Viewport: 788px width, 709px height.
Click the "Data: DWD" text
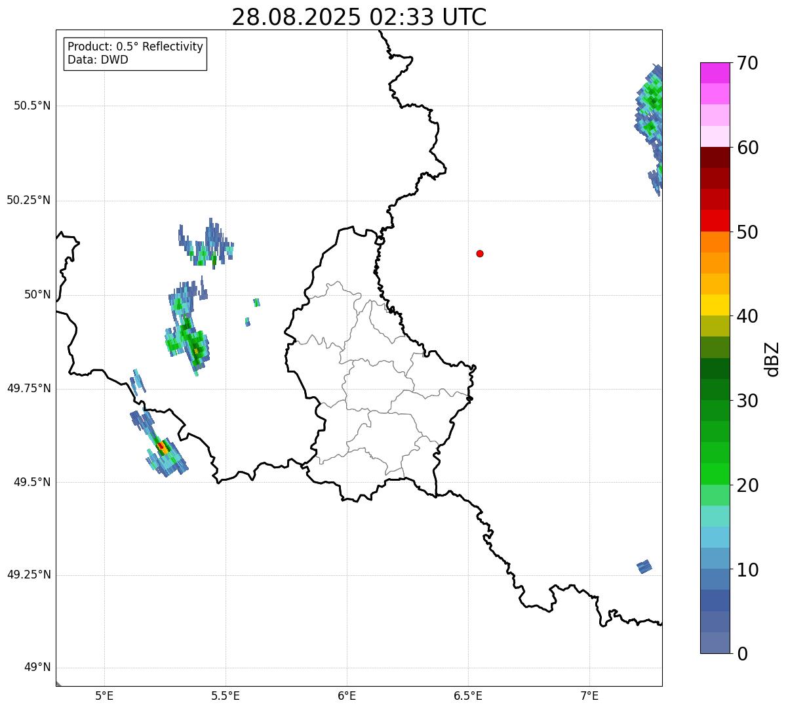pos(98,60)
